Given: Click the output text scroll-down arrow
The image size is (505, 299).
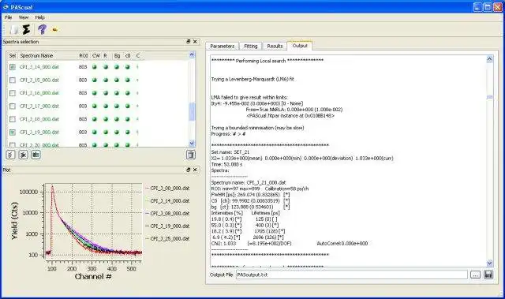Looking at the screenshot, I should coord(489,263).
